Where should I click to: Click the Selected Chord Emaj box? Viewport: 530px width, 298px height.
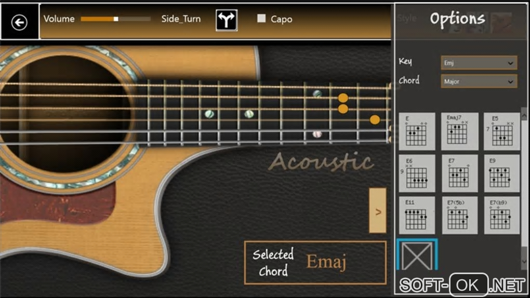pos(315,263)
